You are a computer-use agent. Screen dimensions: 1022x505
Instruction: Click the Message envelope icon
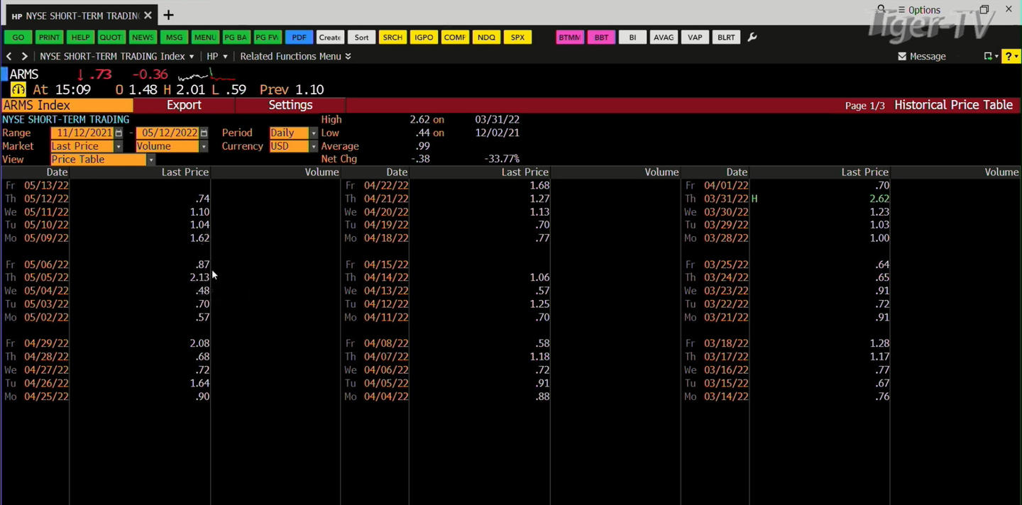[902, 56]
